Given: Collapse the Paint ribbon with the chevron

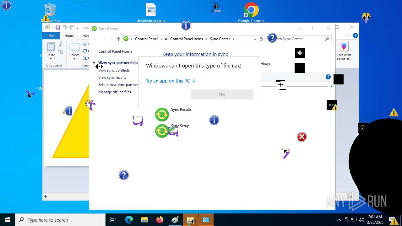Looking at the screenshot, I should [x=349, y=36].
